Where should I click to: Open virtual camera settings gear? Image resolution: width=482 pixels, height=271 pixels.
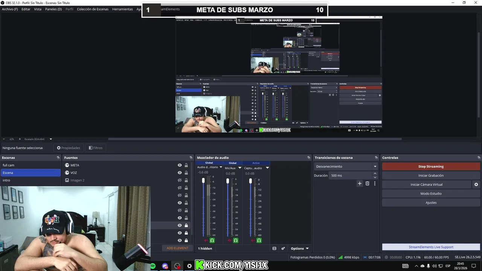[x=476, y=184]
